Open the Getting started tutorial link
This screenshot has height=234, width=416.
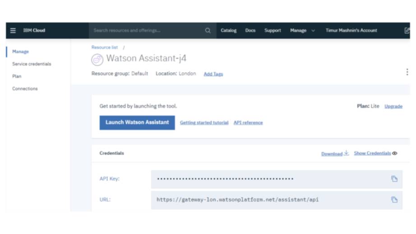[x=204, y=123]
